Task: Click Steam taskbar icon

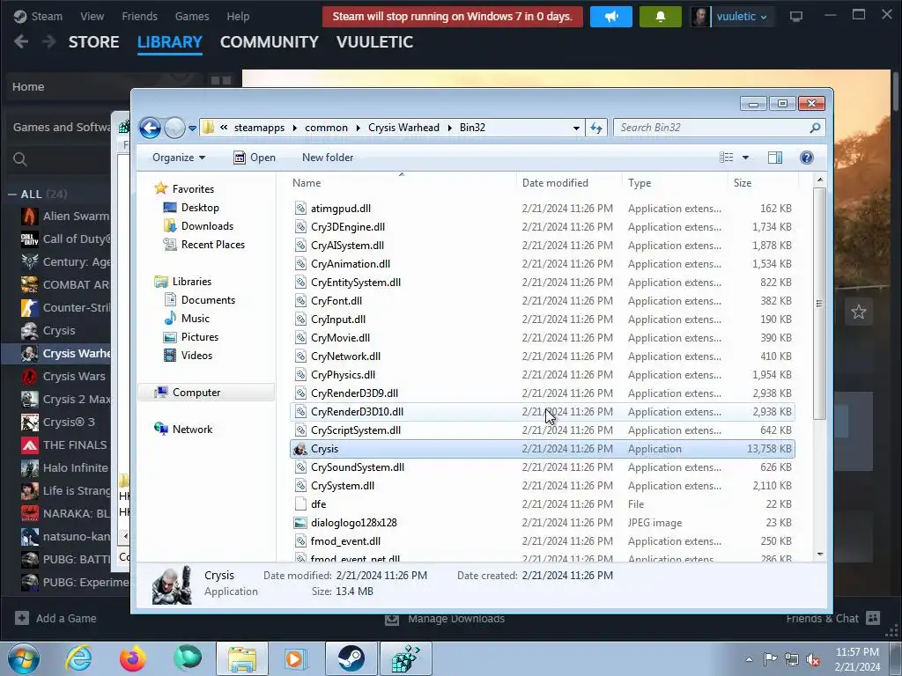Action: click(x=351, y=658)
